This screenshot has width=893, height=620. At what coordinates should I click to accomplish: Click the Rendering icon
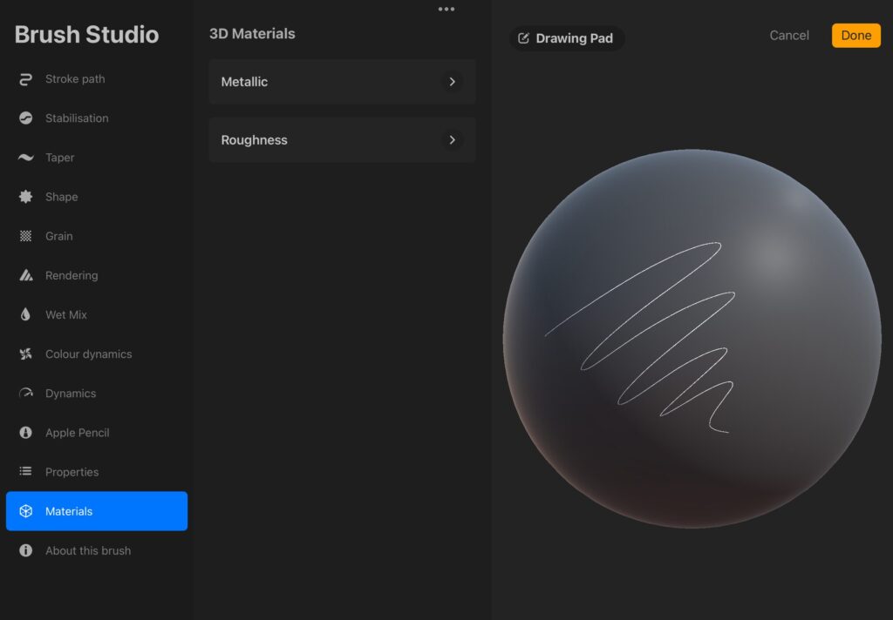coord(25,275)
